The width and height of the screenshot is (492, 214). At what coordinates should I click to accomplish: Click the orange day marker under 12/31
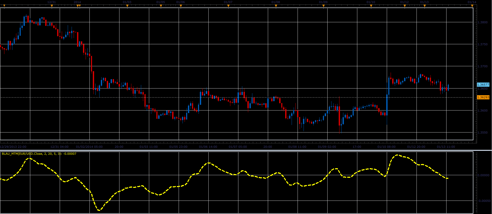click(52, 6)
